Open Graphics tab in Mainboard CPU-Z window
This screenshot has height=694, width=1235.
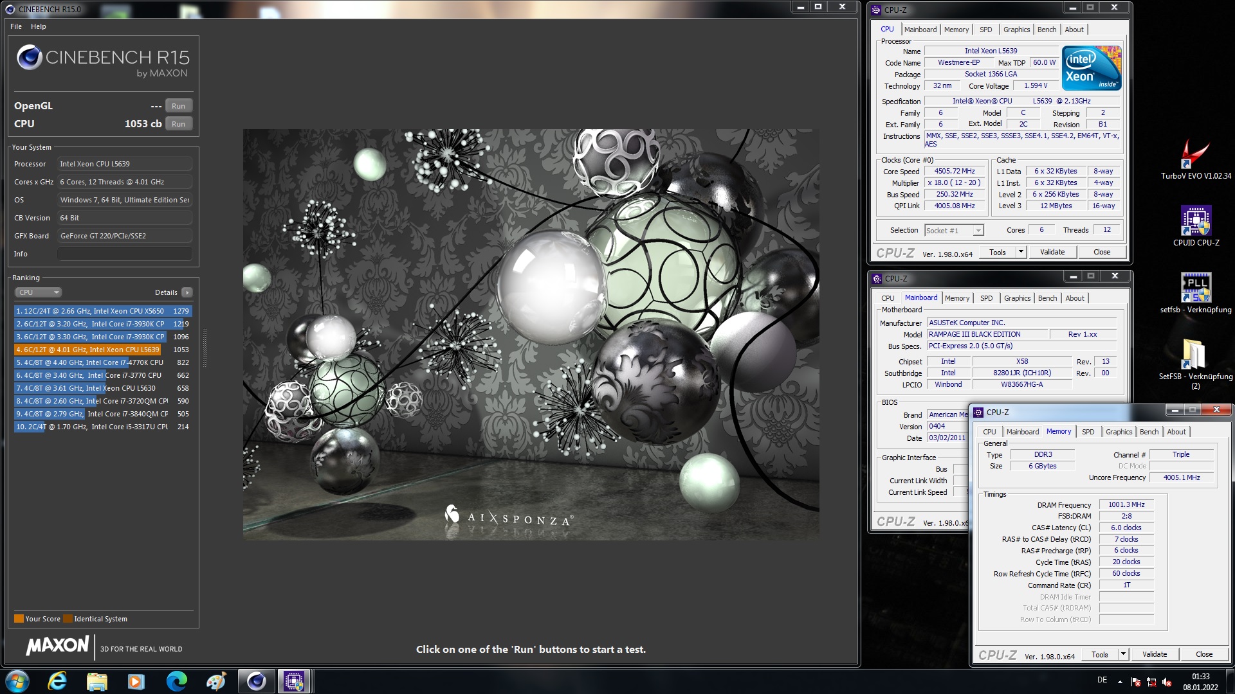tap(1018, 298)
